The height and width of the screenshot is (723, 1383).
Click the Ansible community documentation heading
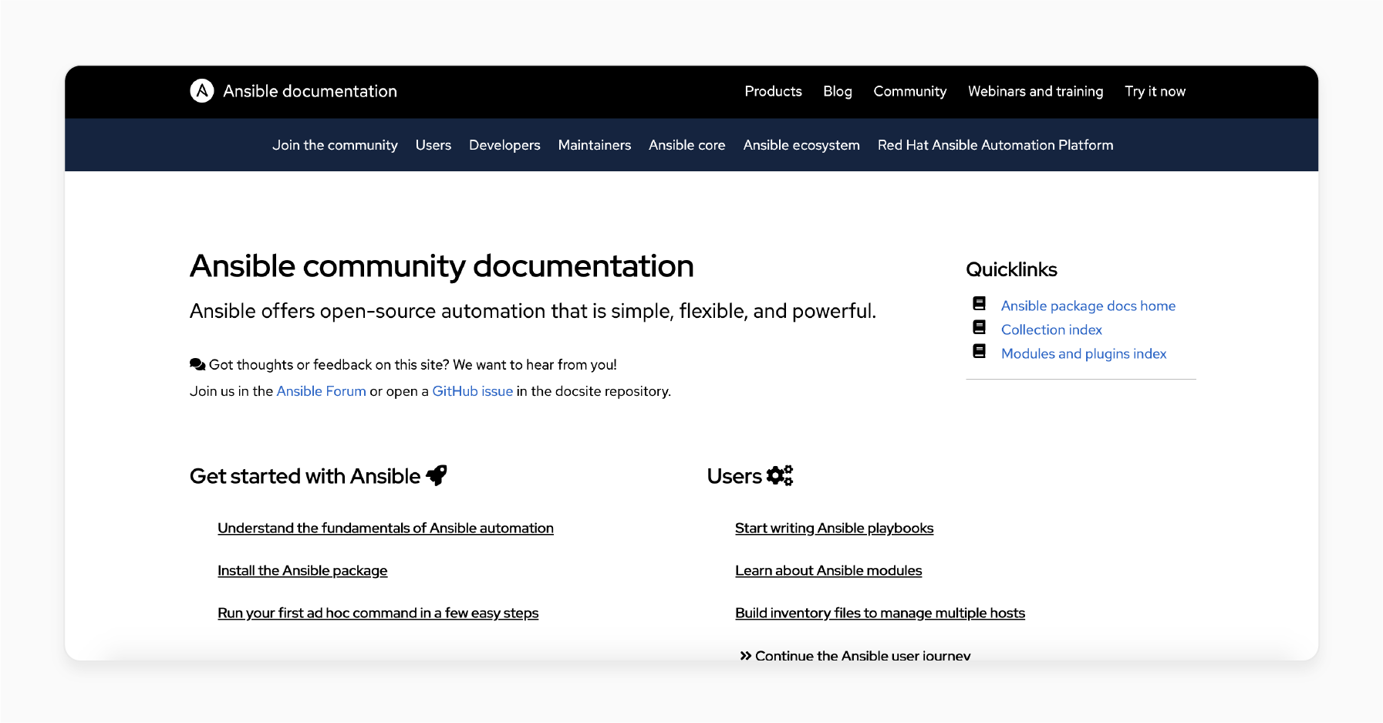point(442,266)
